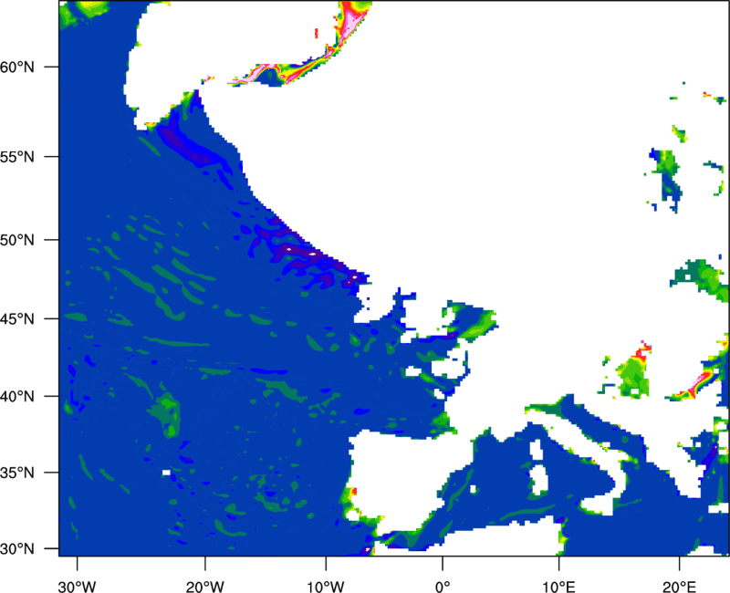
Task: Click the 50°N latitude label
Action: click(17, 240)
